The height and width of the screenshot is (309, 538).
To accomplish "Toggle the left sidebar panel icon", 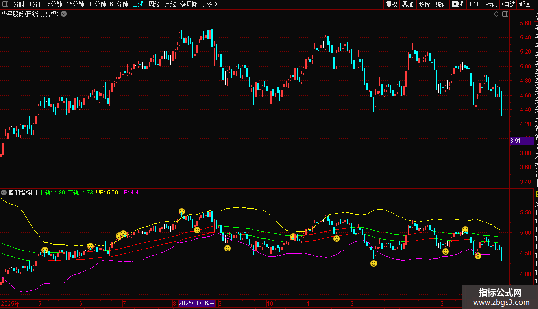I will click(6, 4).
